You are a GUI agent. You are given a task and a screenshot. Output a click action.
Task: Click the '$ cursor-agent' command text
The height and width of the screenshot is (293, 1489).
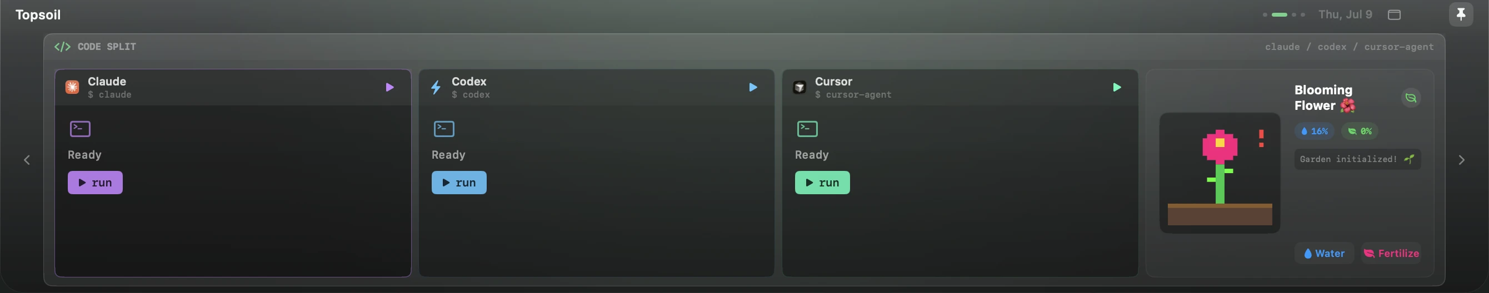(x=853, y=94)
